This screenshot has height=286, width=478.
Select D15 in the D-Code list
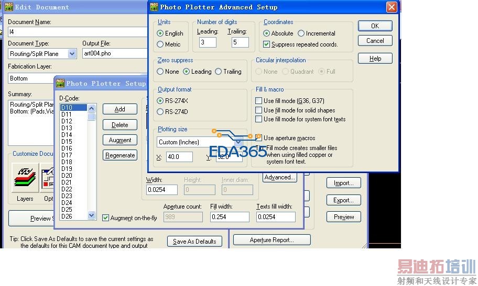[x=73, y=142]
